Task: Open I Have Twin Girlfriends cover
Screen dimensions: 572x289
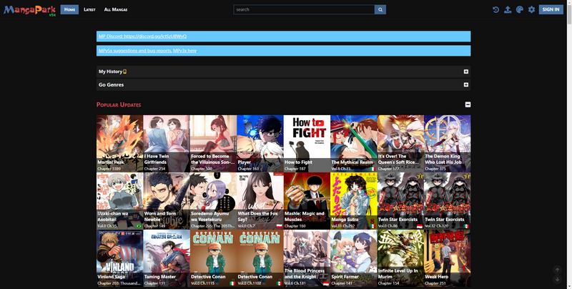Action: [x=167, y=143]
